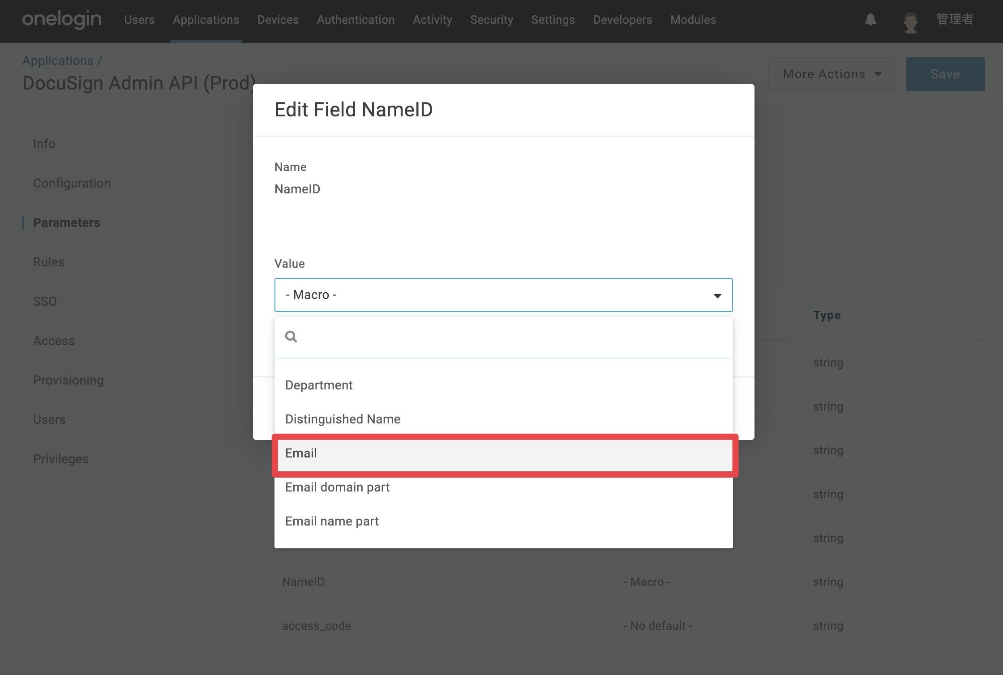Select Distinguished Name from the value list

click(x=504, y=419)
